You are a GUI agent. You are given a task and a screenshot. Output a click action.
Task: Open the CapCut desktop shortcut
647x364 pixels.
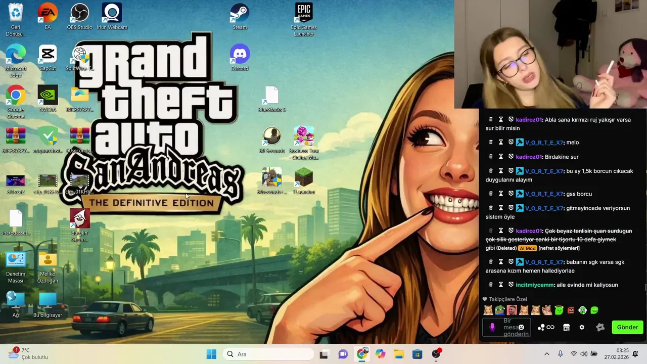[x=48, y=58]
